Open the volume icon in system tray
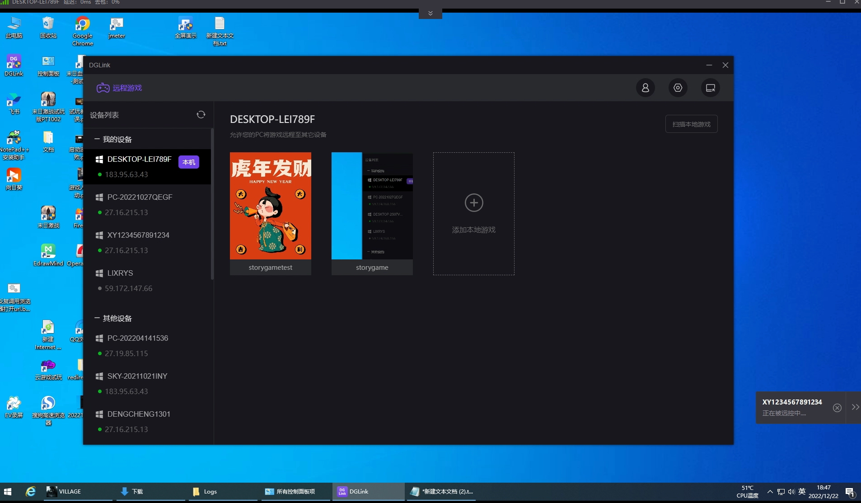This screenshot has height=503, width=861. (x=791, y=492)
